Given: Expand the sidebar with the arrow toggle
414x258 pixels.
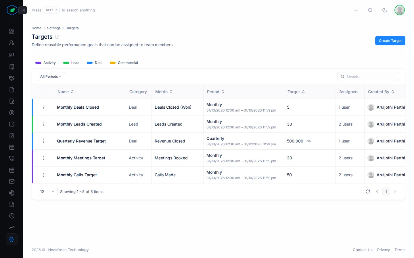Looking at the screenshot, I should pos(23,10).
